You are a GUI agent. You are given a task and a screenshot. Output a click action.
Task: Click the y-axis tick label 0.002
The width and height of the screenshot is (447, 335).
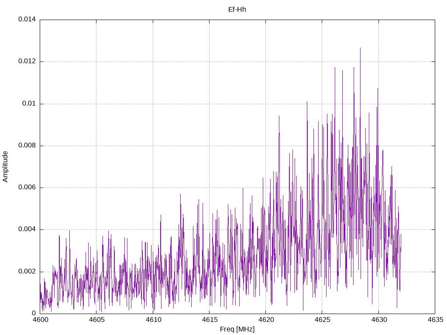(x=27, y=271)
